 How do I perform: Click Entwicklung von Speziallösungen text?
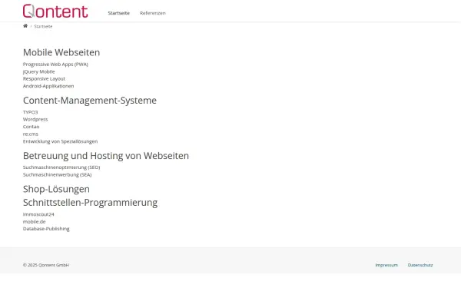(60, 141)
